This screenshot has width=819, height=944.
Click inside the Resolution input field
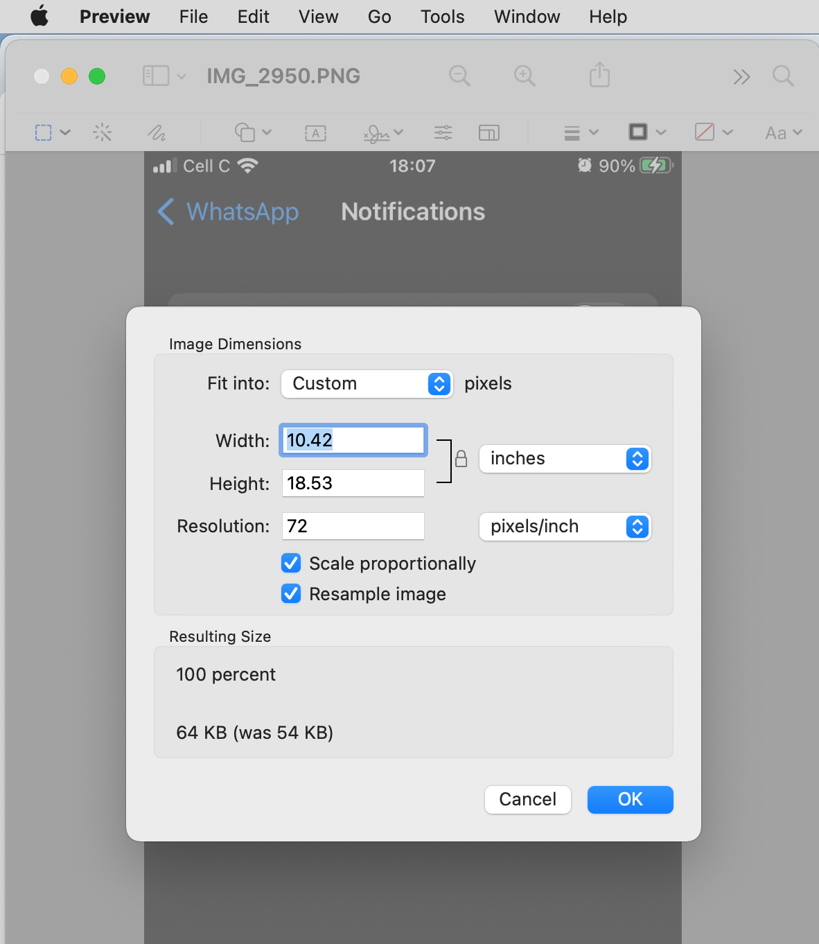coord(353,526)
